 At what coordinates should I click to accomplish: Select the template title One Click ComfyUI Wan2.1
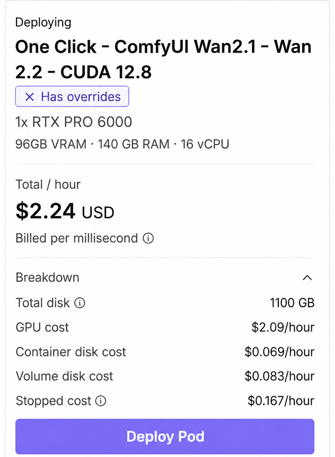tap(163, 59)
